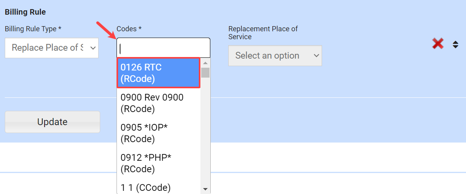Click the codes list scrollbar down arrow
The width and height of the screenshot is (466, 194).
205,189
